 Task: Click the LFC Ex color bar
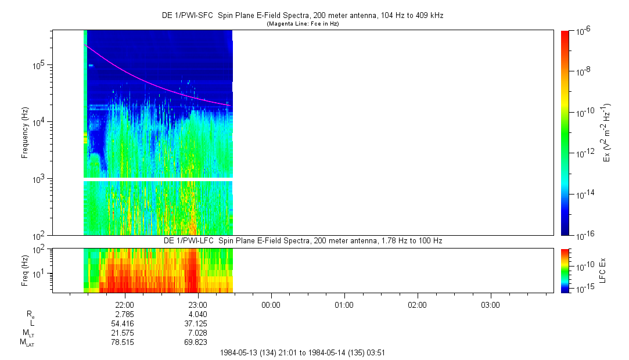point(565,270)
